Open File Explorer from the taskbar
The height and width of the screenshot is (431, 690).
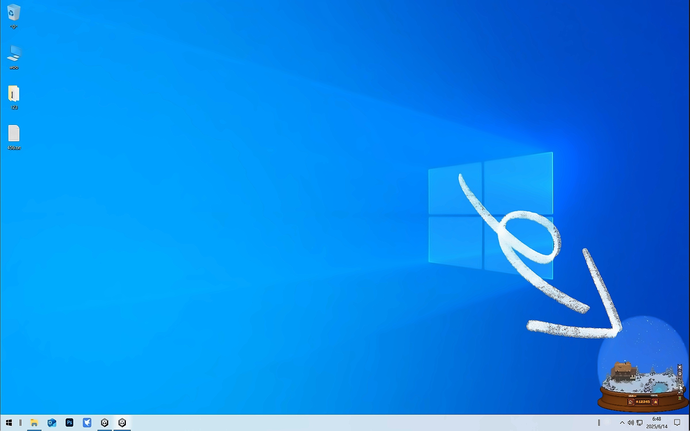[34, 422]
